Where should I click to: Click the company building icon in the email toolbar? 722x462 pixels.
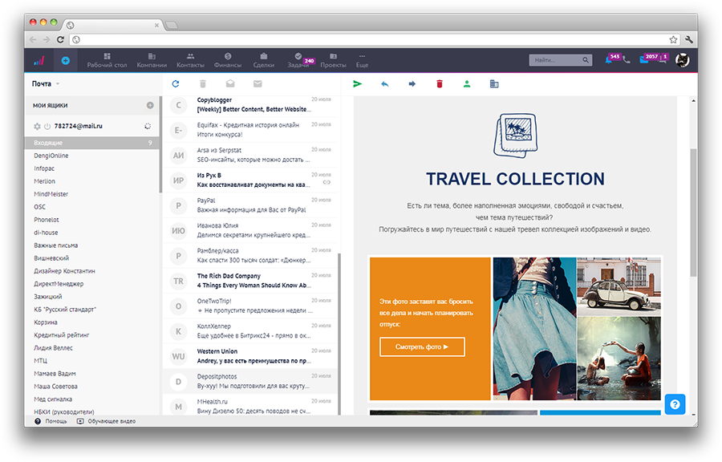click(493, 83)
